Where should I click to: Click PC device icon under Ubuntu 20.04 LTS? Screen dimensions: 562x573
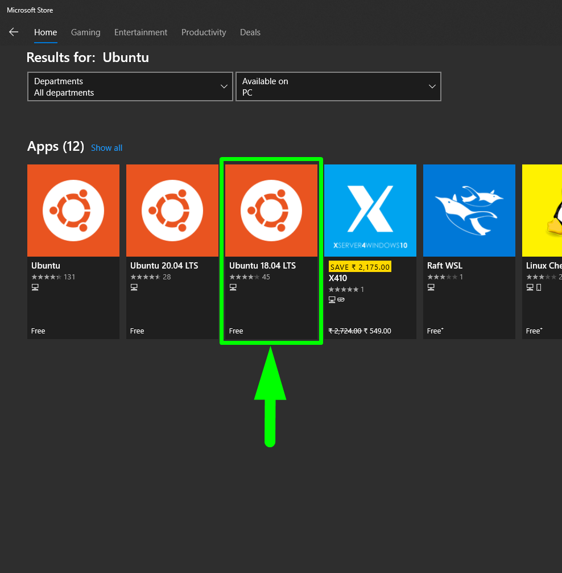tap(134, 287)
